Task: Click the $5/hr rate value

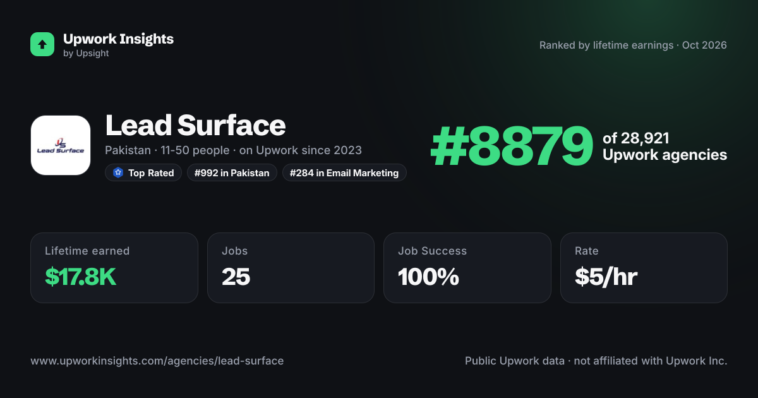Action: point(606,277)
